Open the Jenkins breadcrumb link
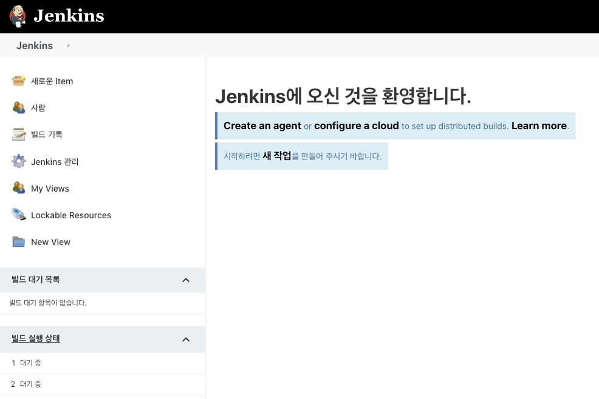The height and width of the screenshot is (399, 599). coord(35,45)
